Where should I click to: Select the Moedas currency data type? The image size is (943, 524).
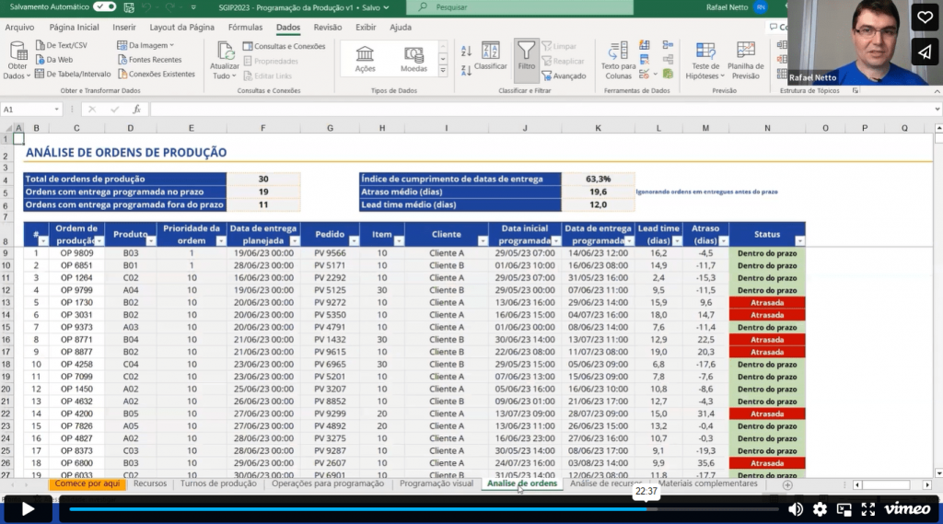pos(413,59)
